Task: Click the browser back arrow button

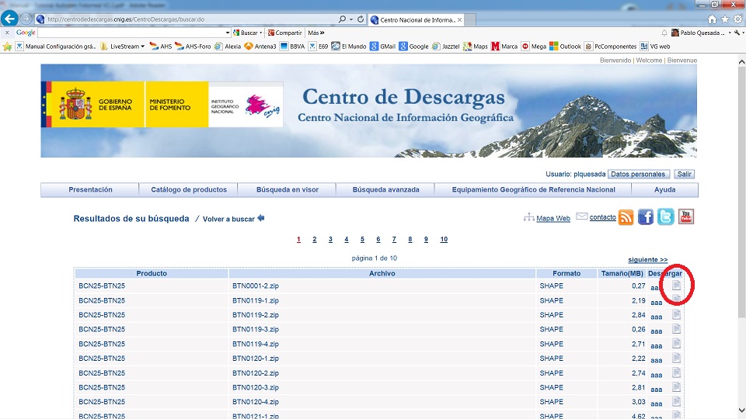Action: pos(10,19)
